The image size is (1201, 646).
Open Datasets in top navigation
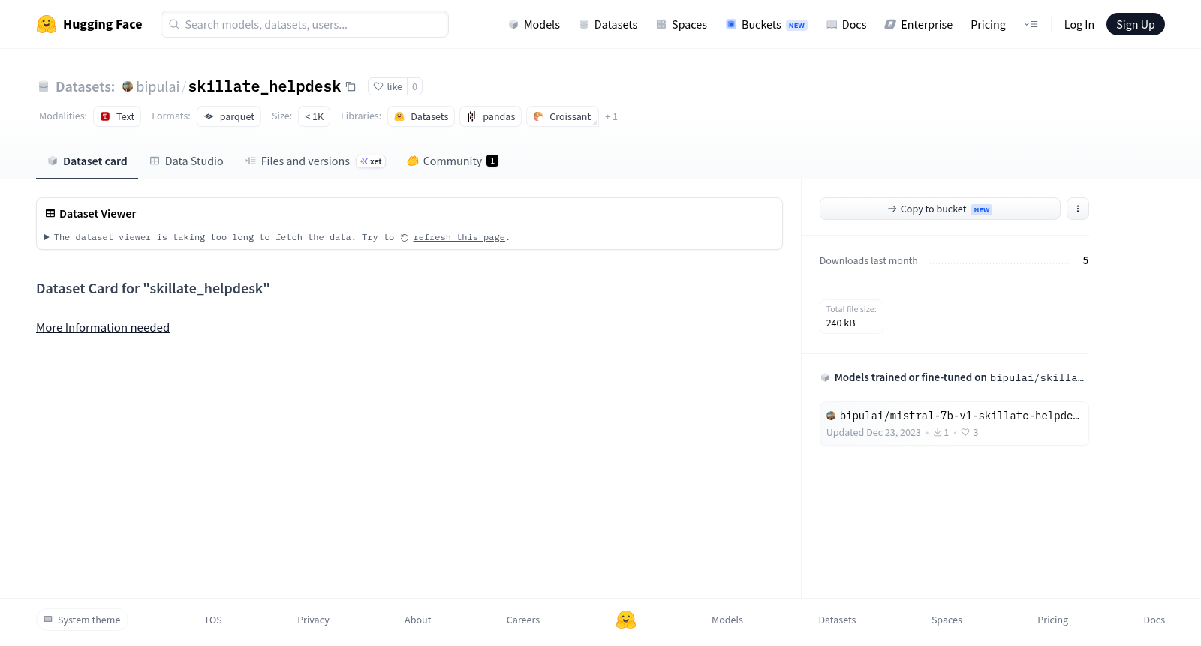coord(608,24)
